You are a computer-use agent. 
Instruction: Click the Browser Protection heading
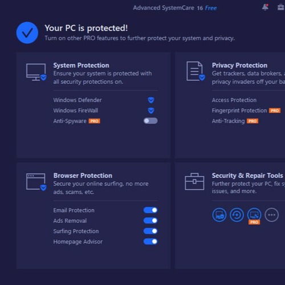[x=83, y=176]
